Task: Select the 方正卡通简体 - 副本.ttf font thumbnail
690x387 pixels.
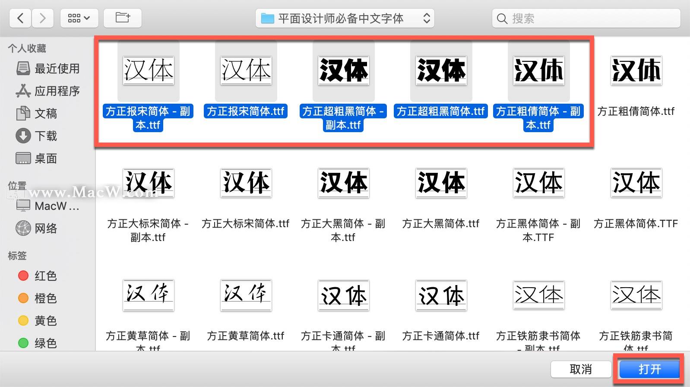Action: click(x=343, y=295)
